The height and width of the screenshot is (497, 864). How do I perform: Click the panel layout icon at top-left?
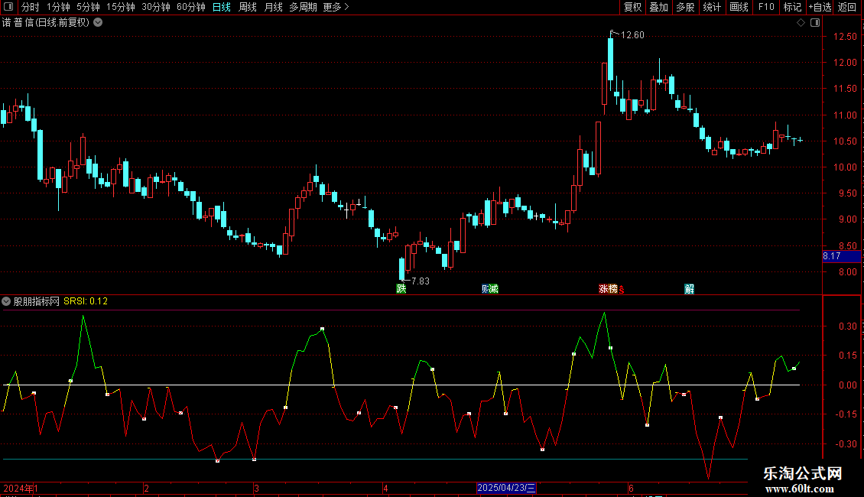click(8, 7)
